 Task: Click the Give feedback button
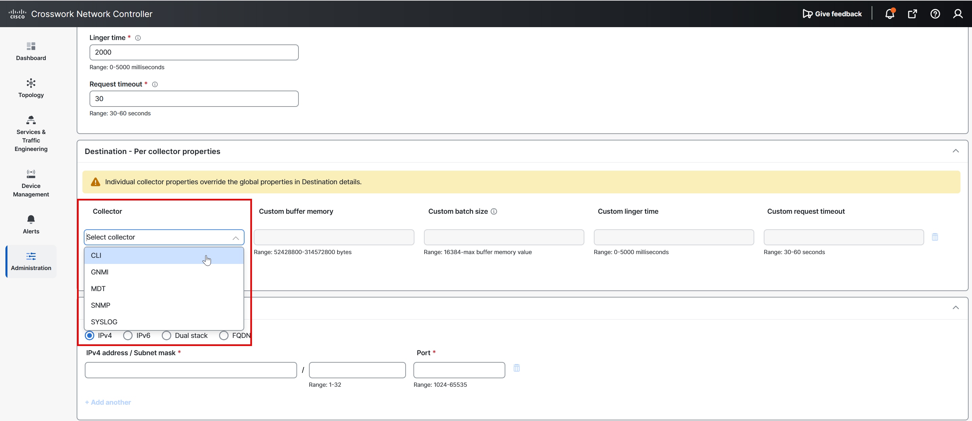pyautogui.click(x=832, y=14)
